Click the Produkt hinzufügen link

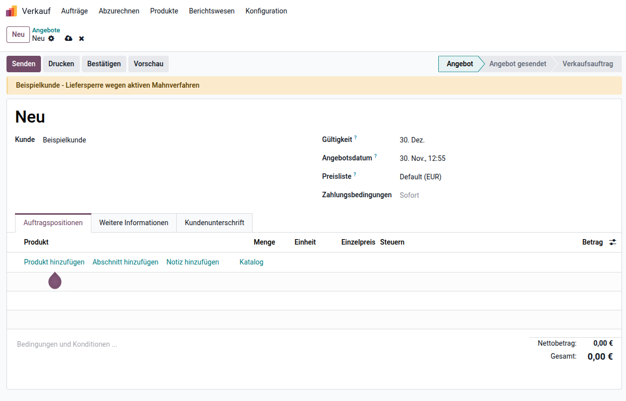click(54, 262)
